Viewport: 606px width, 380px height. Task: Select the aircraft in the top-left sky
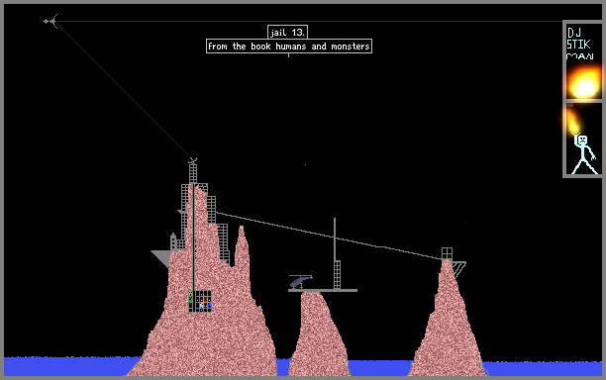point(50,21)
